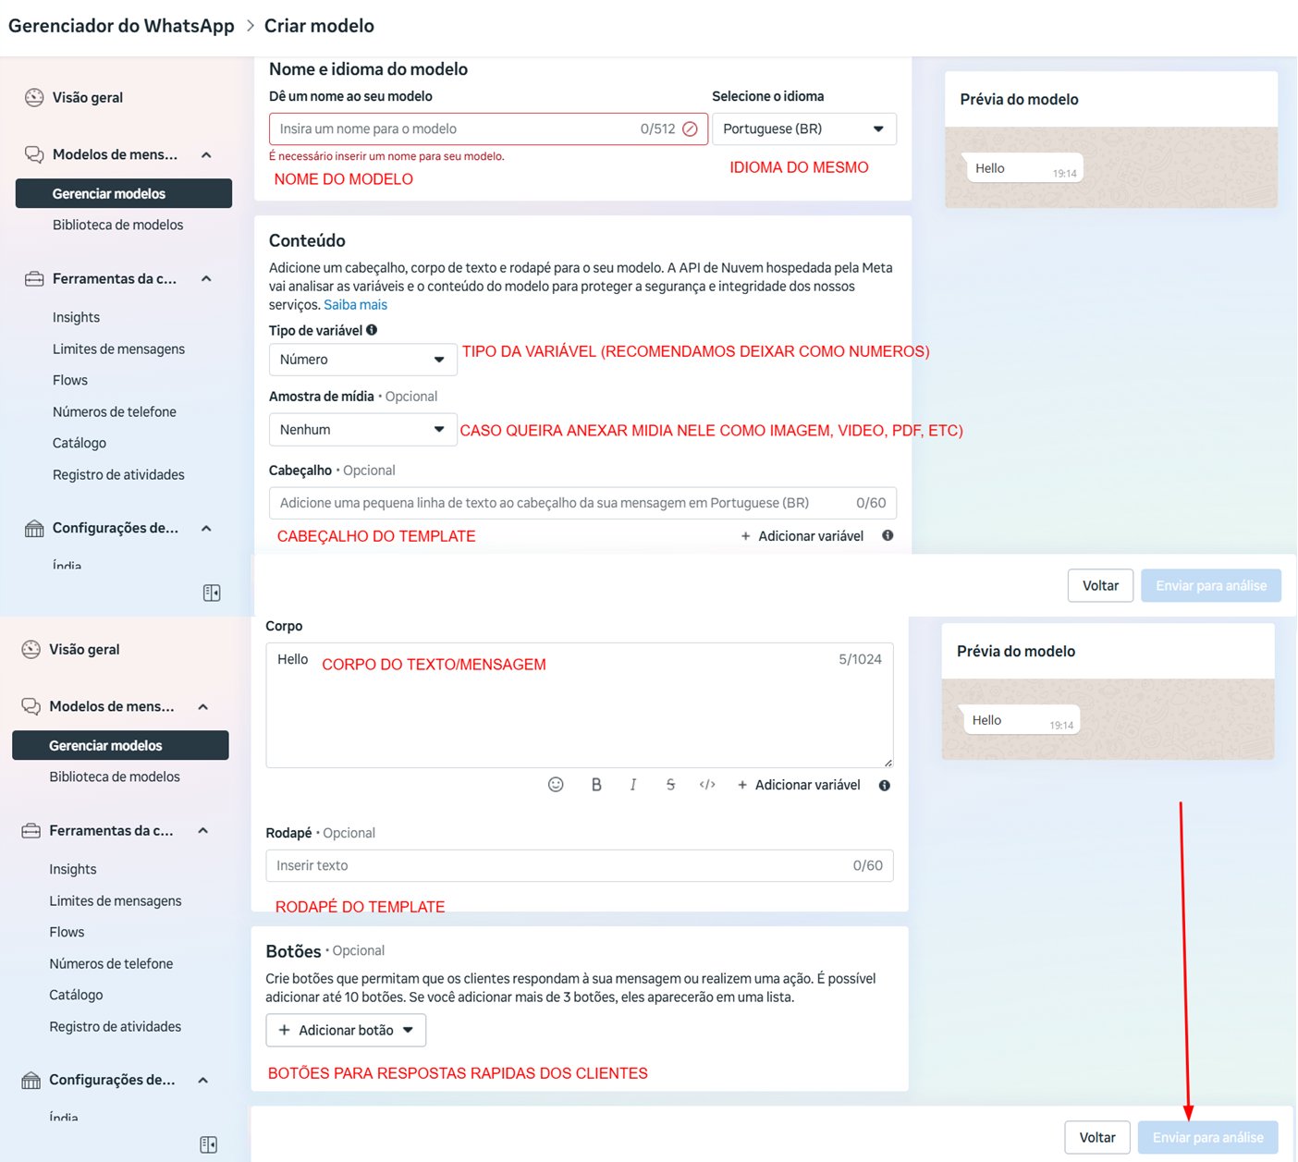Open the emoji picker in body toolbar
1298x1162 pixels.
point(556,785)
